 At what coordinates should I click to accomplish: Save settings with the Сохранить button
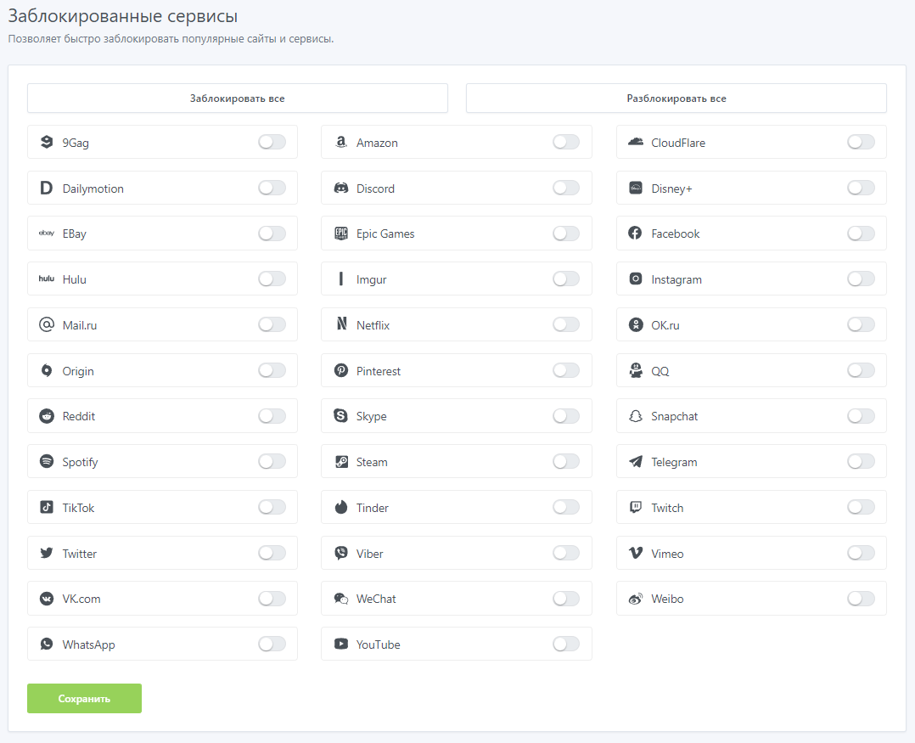(x=84, y=699)
